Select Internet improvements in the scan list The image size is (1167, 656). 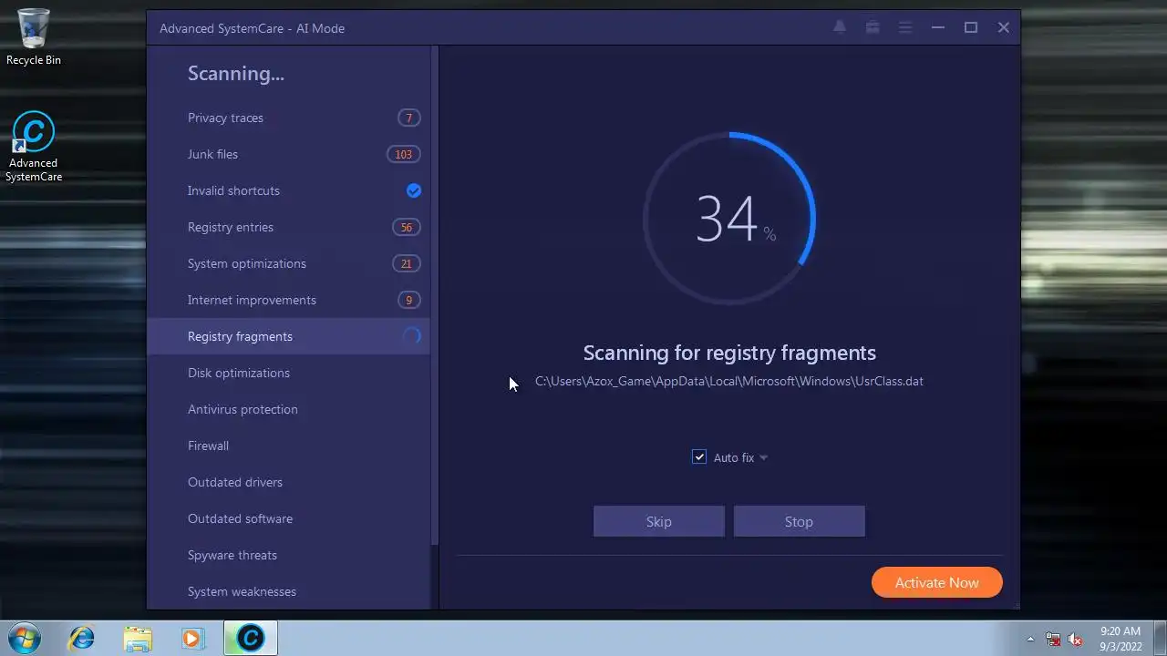click(288, 300)
